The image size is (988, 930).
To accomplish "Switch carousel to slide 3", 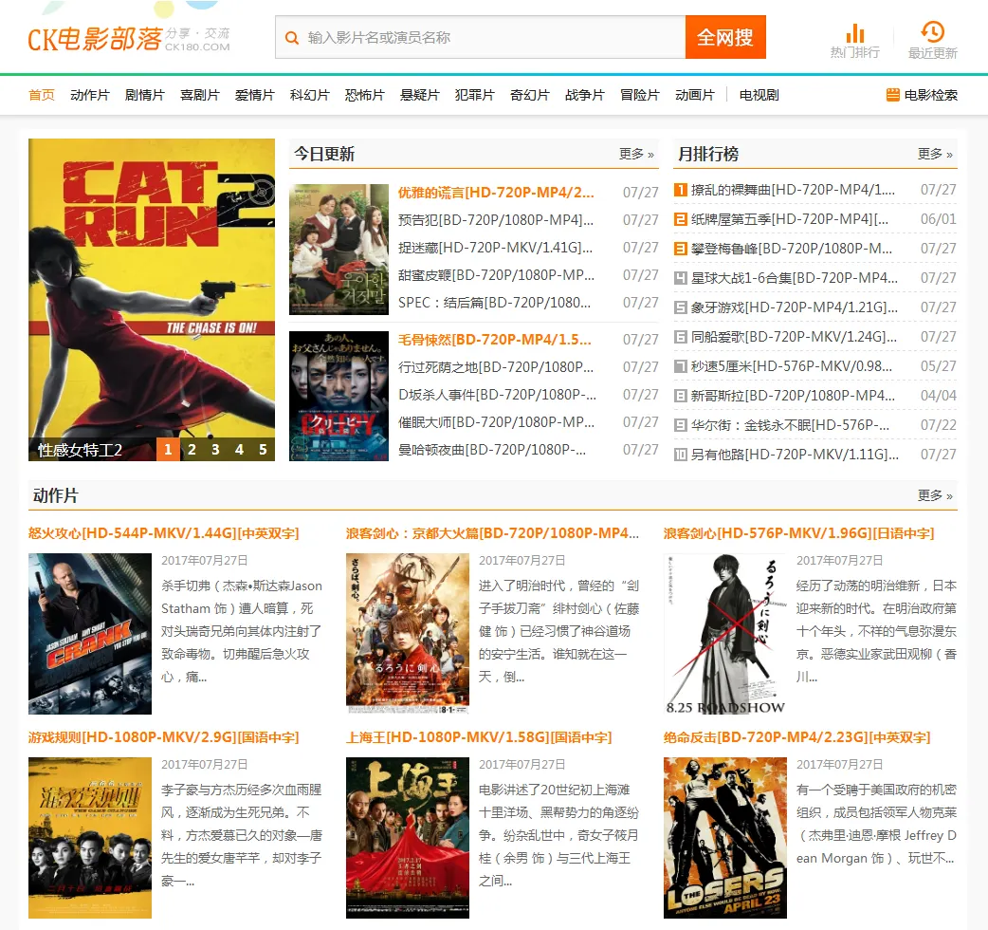I will click(x=215, y=450).
